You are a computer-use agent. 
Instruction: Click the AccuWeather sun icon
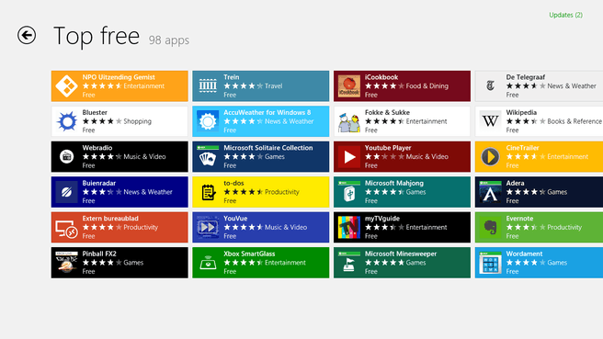208,121
